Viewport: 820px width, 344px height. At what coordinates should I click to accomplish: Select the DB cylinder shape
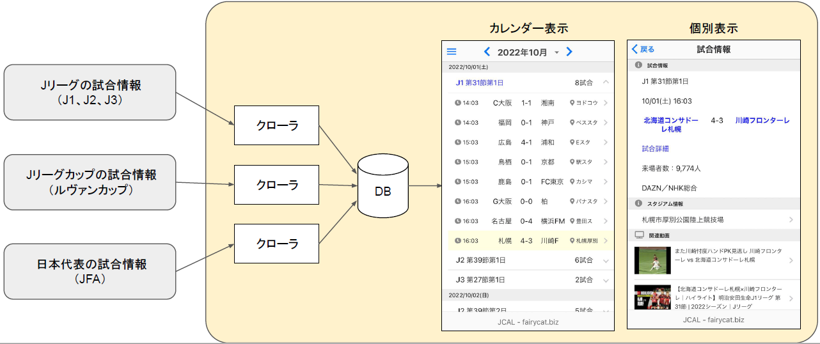[x=382, y=185]
